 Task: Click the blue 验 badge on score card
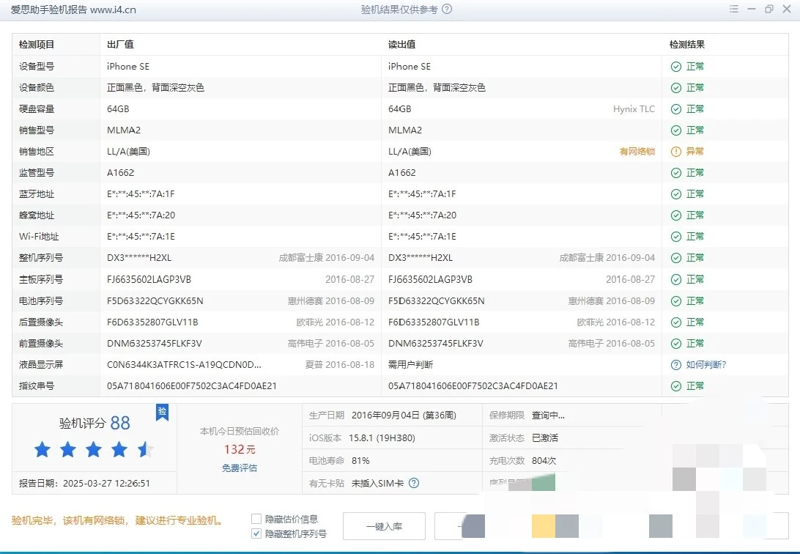tap(162, 413)
